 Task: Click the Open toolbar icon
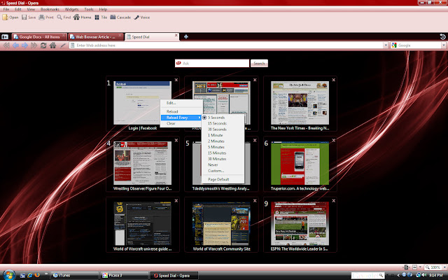pos(10,17)
